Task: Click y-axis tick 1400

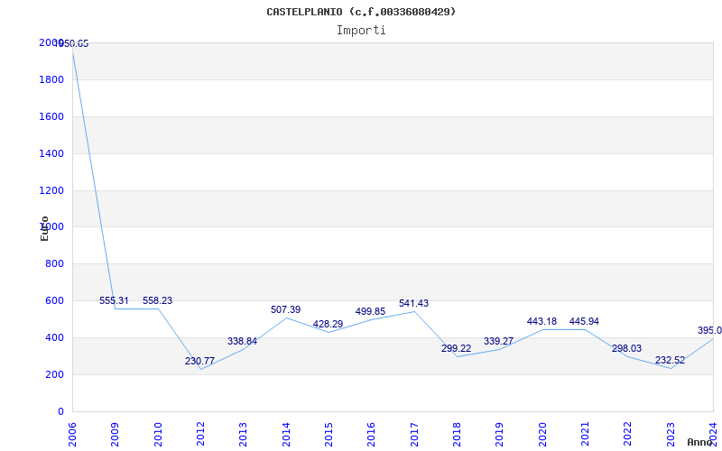Action: coord(51,153)
